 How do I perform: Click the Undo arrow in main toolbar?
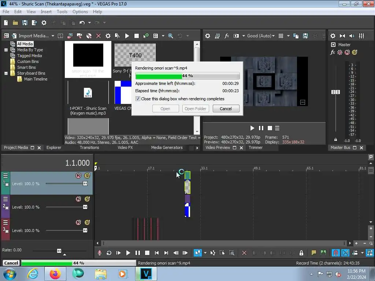click(x=82, y=23)
